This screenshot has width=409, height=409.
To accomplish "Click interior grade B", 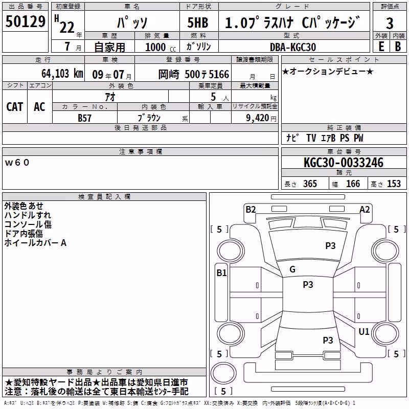I will (x=398, y=47).
